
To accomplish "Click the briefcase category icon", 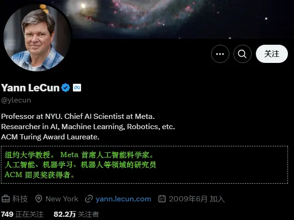I will (x=6, y=199).
